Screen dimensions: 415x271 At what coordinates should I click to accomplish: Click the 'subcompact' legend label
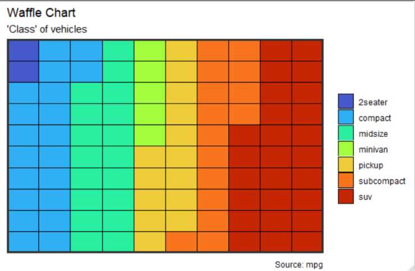(x=382, y=181)
